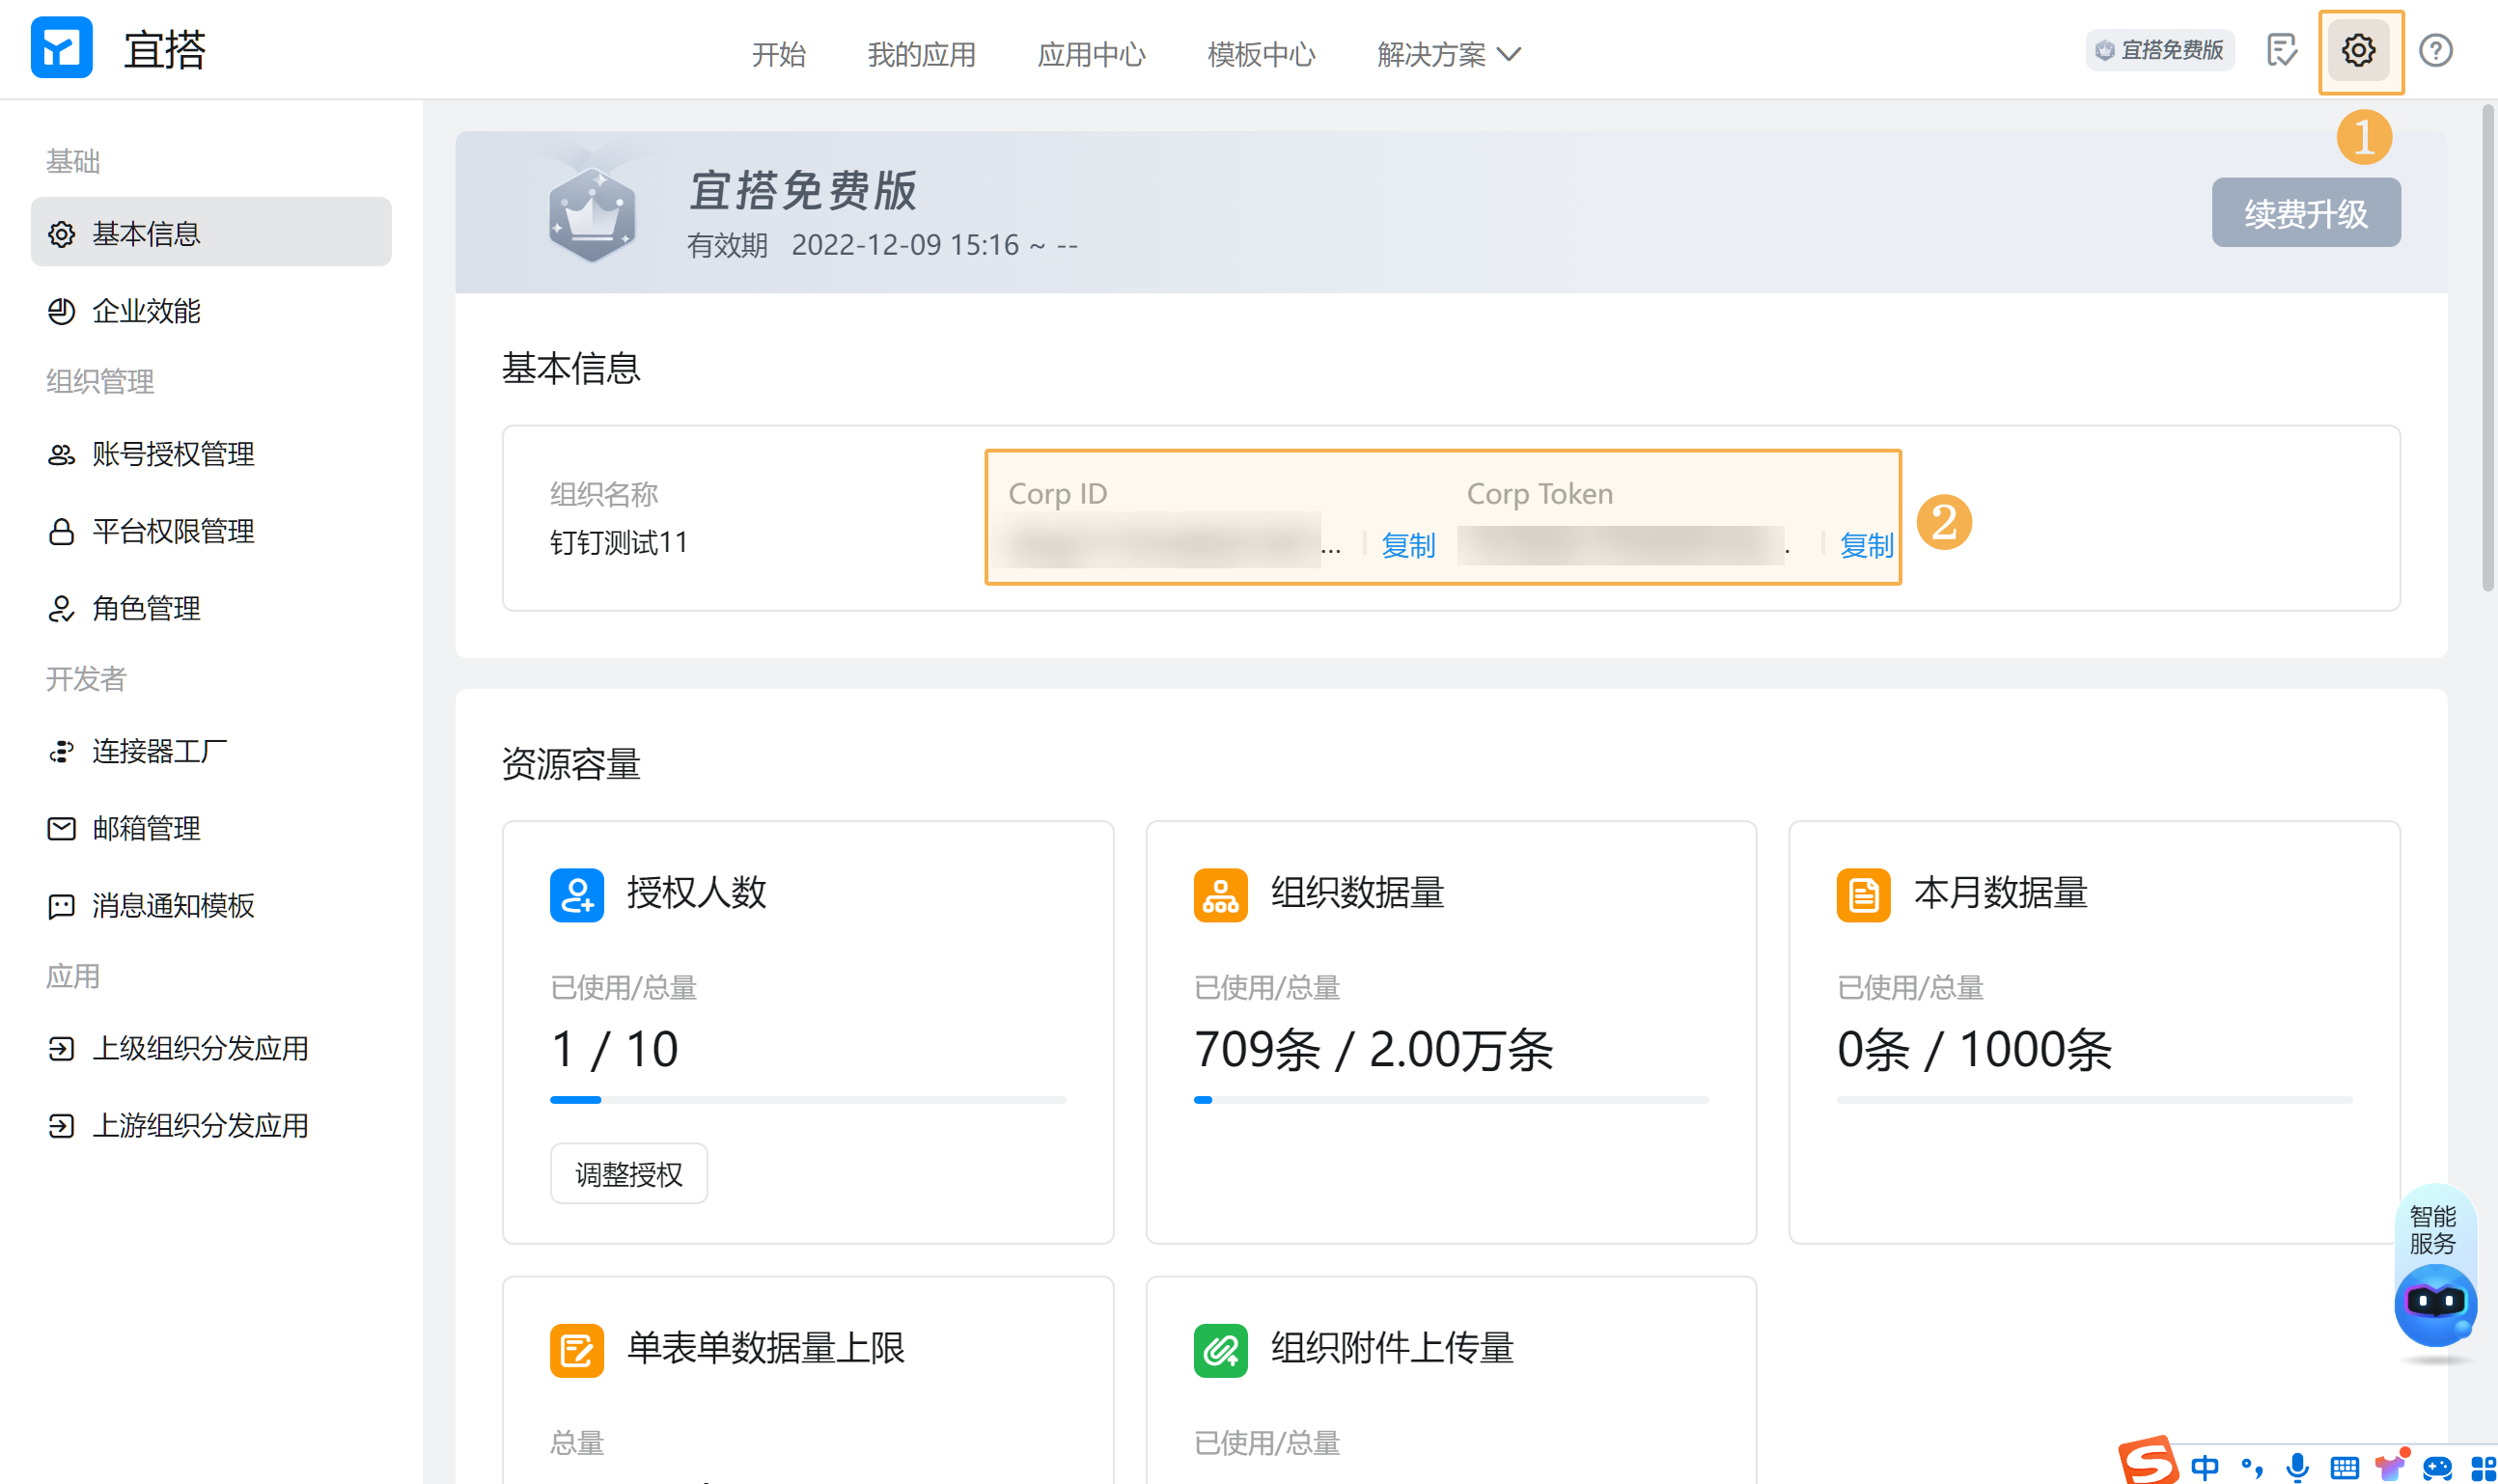The height and width of the screenshot is (1484, 2498).
Task: Open 连接器工厂 in the sidebar
Action: (159, 751)
